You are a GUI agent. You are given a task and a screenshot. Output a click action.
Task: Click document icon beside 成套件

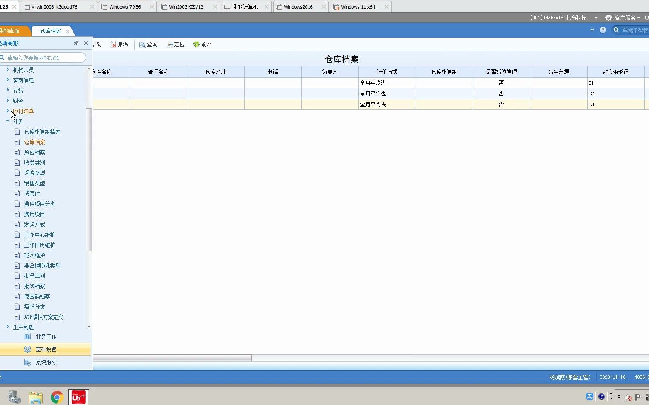[17, 193]
